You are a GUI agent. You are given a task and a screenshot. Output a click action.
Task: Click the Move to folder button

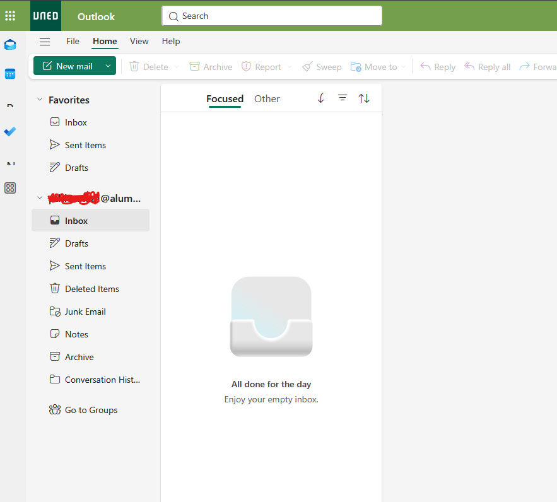373,67
